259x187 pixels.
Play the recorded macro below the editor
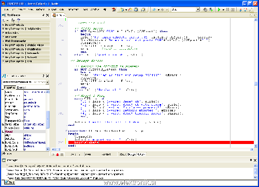[53, 154]
